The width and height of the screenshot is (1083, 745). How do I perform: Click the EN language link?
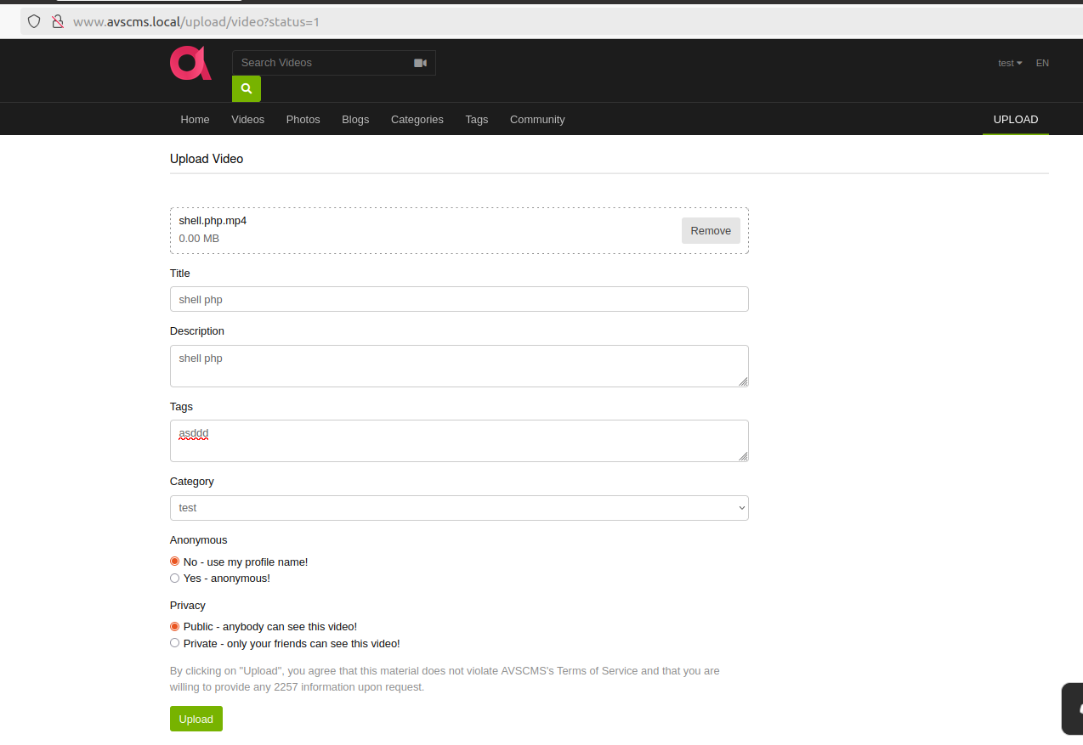1042,63
